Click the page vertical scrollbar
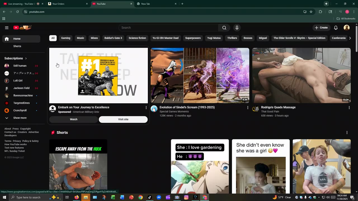 [x=357, y=39]
